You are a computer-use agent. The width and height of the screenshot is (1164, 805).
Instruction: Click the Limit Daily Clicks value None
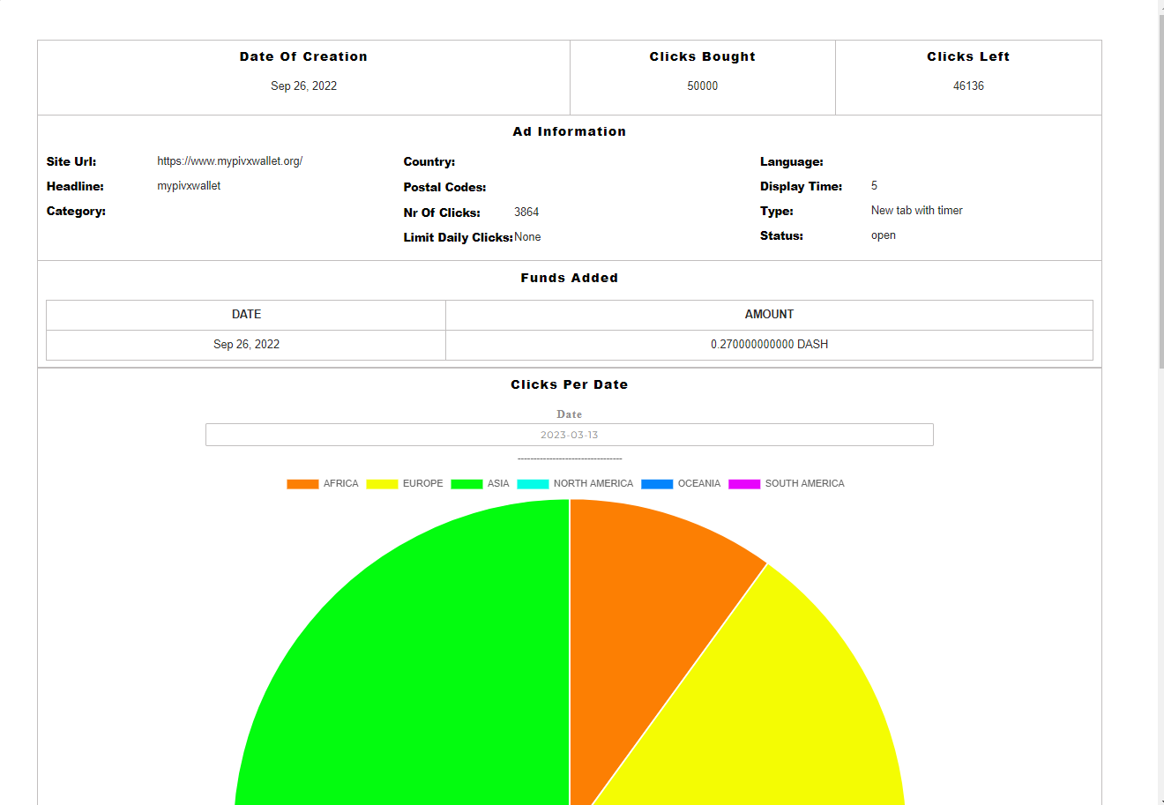click(x=527, y=237)
